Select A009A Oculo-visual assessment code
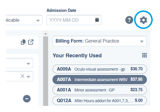This screenshot has height=112, width=160. coord(100,69)
